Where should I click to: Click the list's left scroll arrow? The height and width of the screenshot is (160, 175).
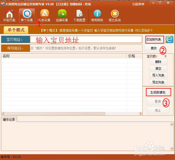click(x=3, y=114)
